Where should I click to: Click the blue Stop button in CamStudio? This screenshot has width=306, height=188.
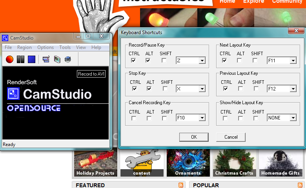(31, 59)
